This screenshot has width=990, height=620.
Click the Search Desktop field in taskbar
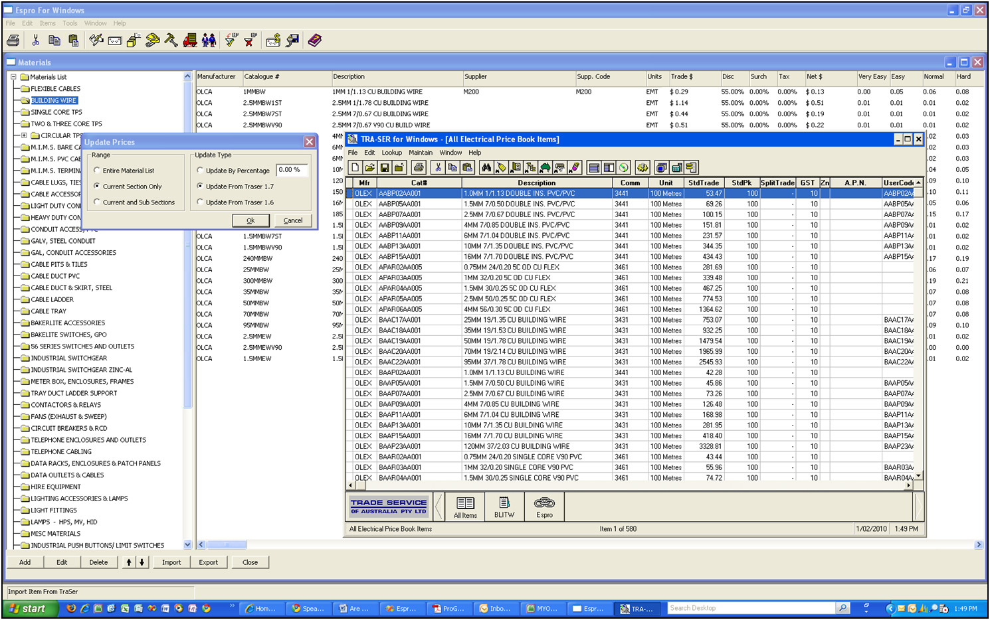coord(751,608)
